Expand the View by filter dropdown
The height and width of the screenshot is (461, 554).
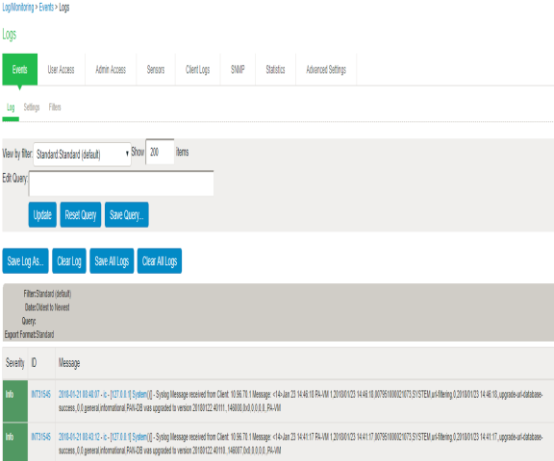82,154
